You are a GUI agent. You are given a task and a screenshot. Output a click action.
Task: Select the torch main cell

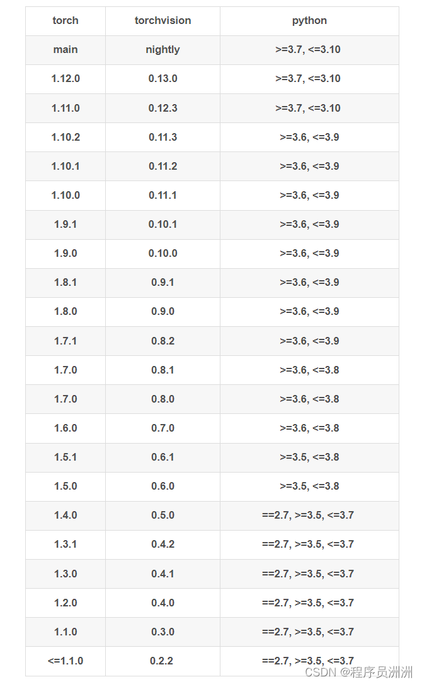click(x=66, y=50)
